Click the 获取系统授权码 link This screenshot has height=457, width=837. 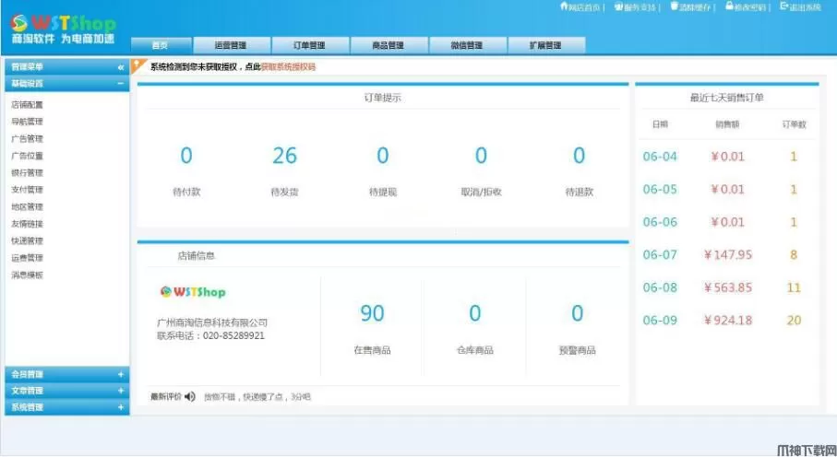(x=288, y=67)
